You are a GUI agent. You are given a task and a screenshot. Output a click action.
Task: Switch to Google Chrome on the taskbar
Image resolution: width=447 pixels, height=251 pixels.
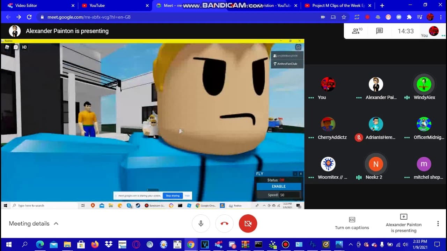point(191,244)
